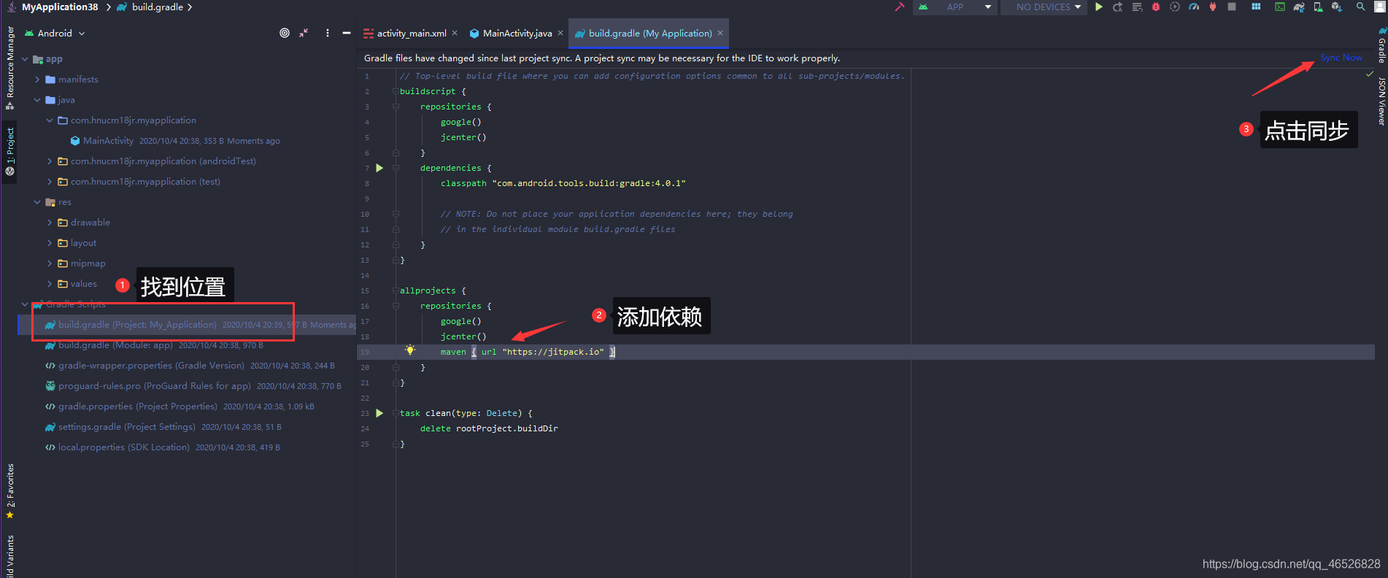Open the Android project view dropdown
The height and width of the screenshot is (578, 1388).
pos(55,33)
